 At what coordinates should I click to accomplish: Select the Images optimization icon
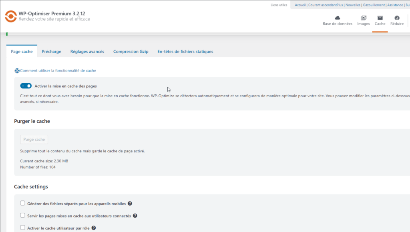pyautogui.click(x=363, y=18)
